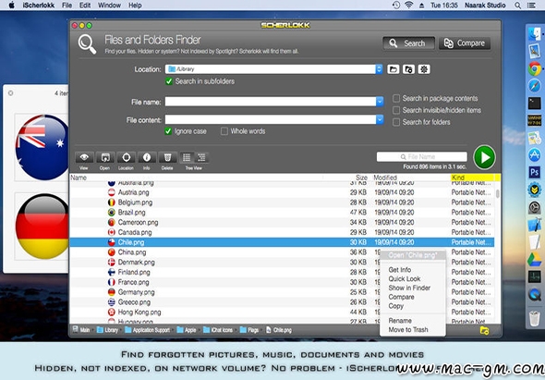
Task: Choose Show in Finder from context menu
Action: pos(409,288)
